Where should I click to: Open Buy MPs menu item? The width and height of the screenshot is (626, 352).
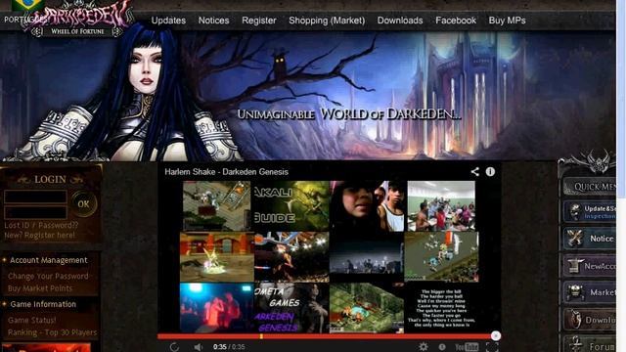pos(507,21)
